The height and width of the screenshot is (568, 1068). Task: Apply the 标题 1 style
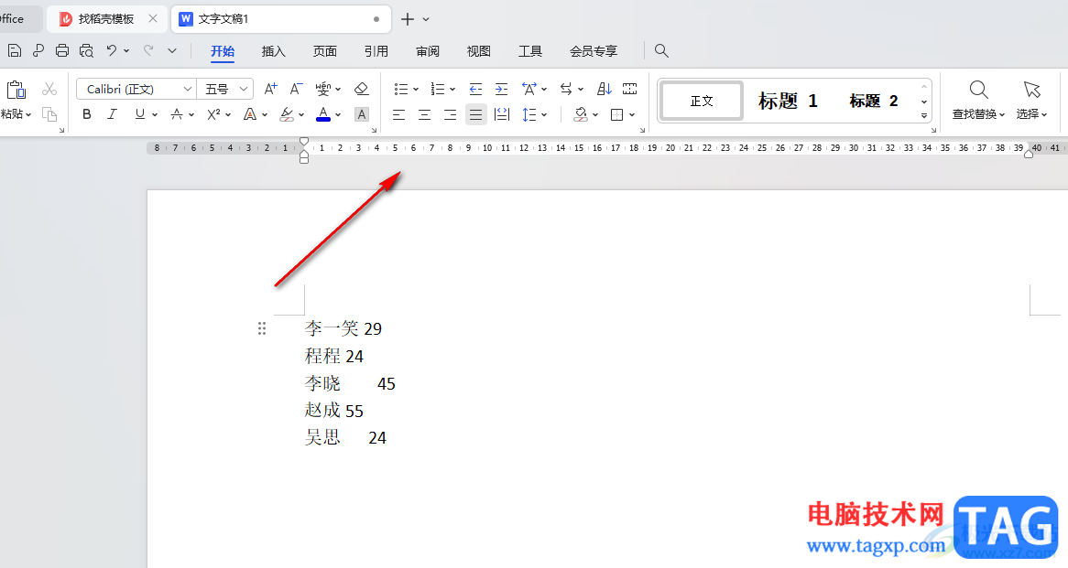[788, 101]
